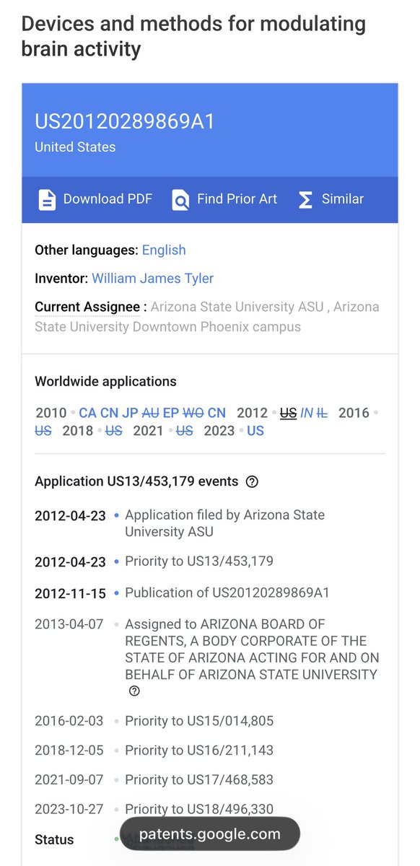Open the 2016 US application link

pyautogui.click(x=43, y=431)
